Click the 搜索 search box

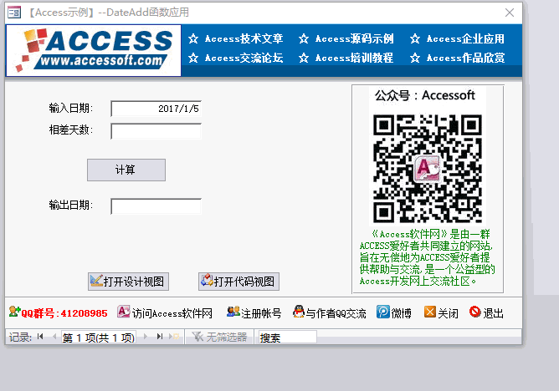pos(288,337)
